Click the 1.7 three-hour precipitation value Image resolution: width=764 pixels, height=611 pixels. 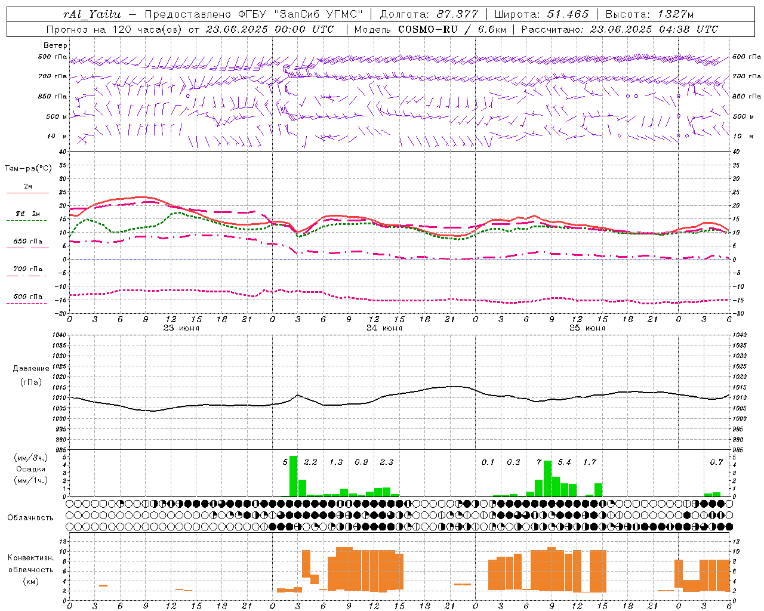click(590, 462)
